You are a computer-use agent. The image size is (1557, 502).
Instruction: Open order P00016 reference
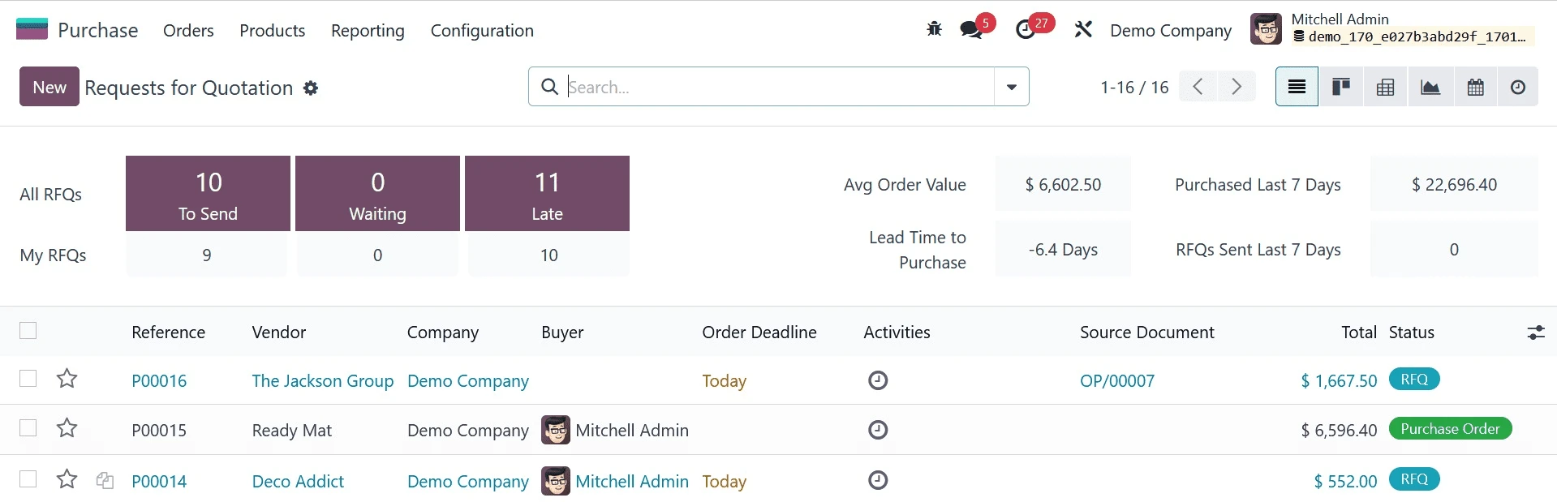159,381
